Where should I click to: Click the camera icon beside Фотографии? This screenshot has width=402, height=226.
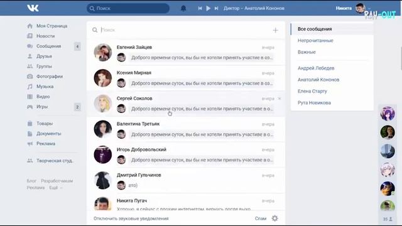[30, 77]
